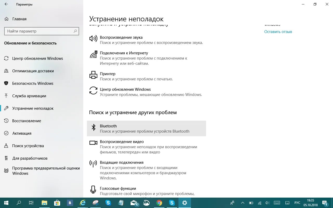Open Photos app from taskbar
The image size is (333, 208).
coord(146,203)
